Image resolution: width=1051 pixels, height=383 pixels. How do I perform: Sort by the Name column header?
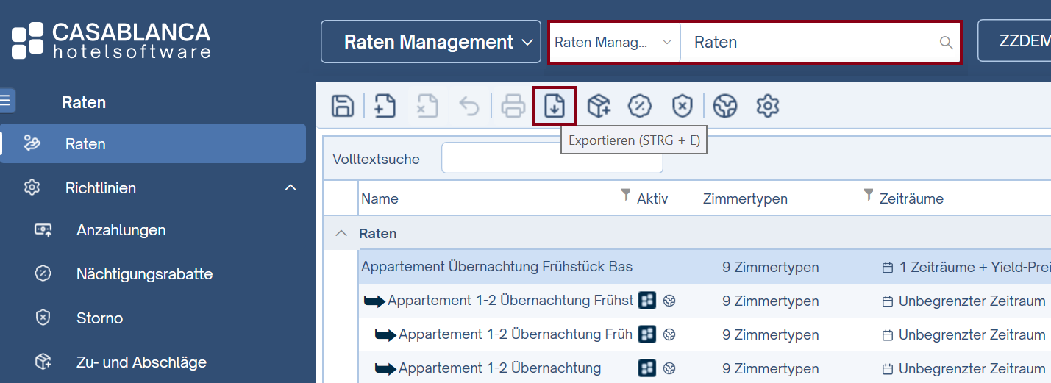coord(380,198)
